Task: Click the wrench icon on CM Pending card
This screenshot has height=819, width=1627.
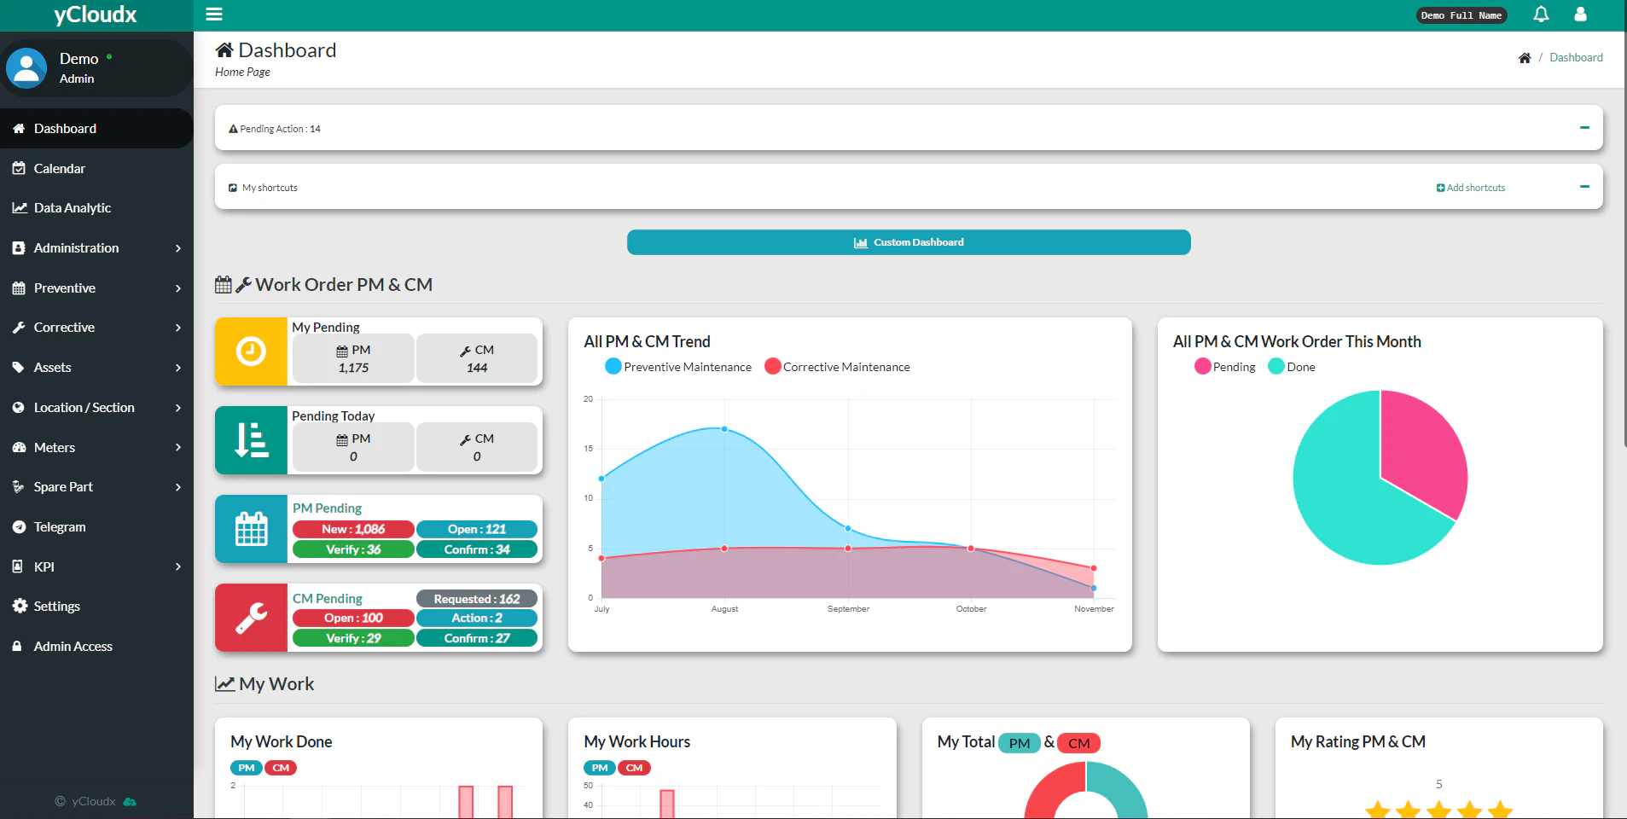Action: coord(250,618)
